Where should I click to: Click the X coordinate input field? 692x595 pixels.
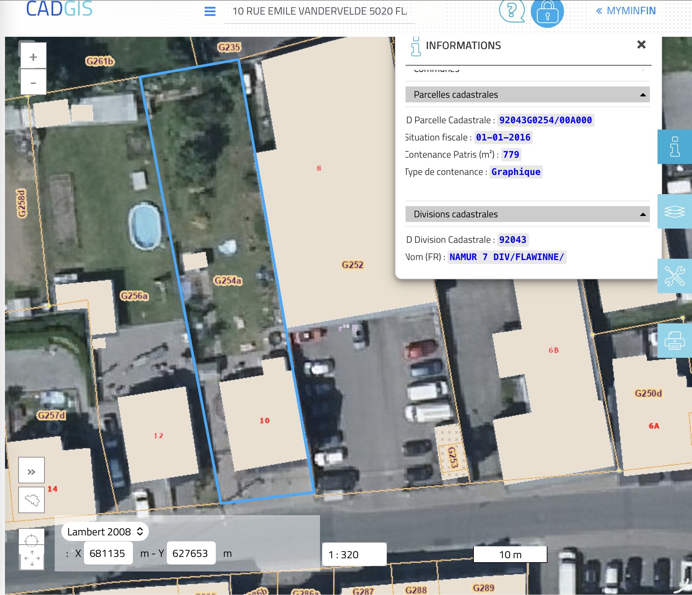coord(108,553)
